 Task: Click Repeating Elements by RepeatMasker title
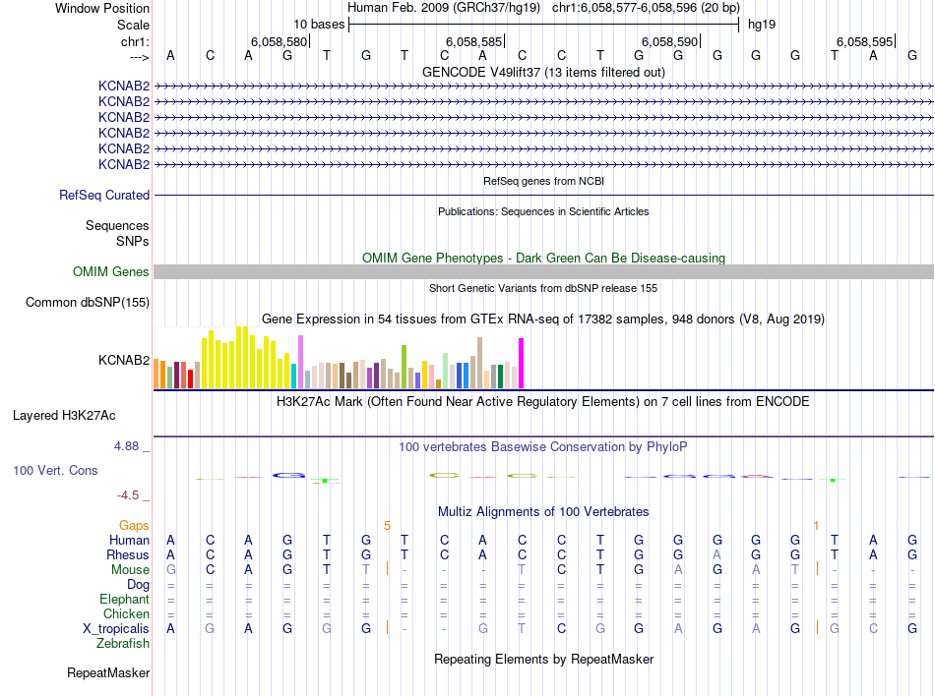tap(543, 659)
